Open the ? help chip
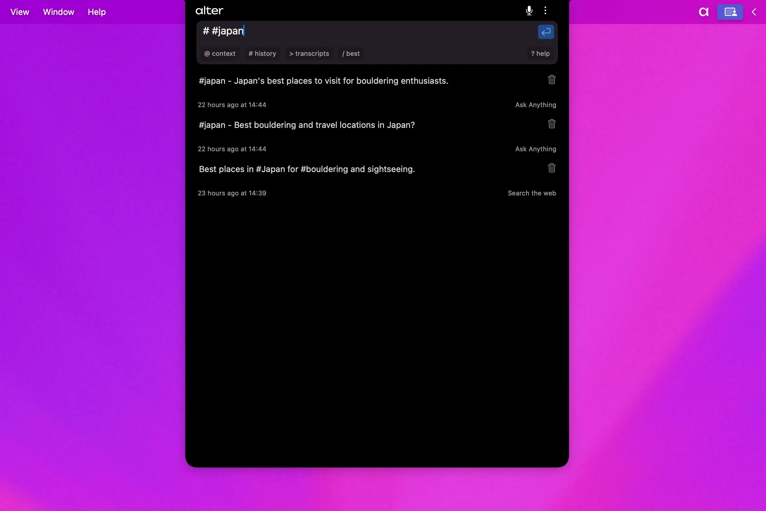The height and width of the screenshot is (511, 766). pyautogui.click(x=540, y=54)
